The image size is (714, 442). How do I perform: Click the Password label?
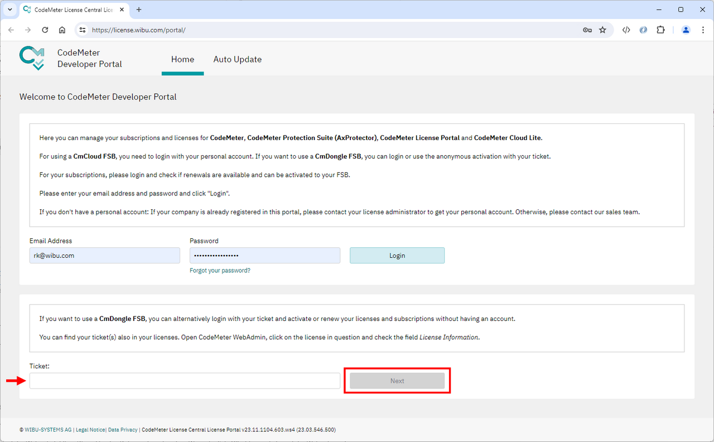point(204,241)
